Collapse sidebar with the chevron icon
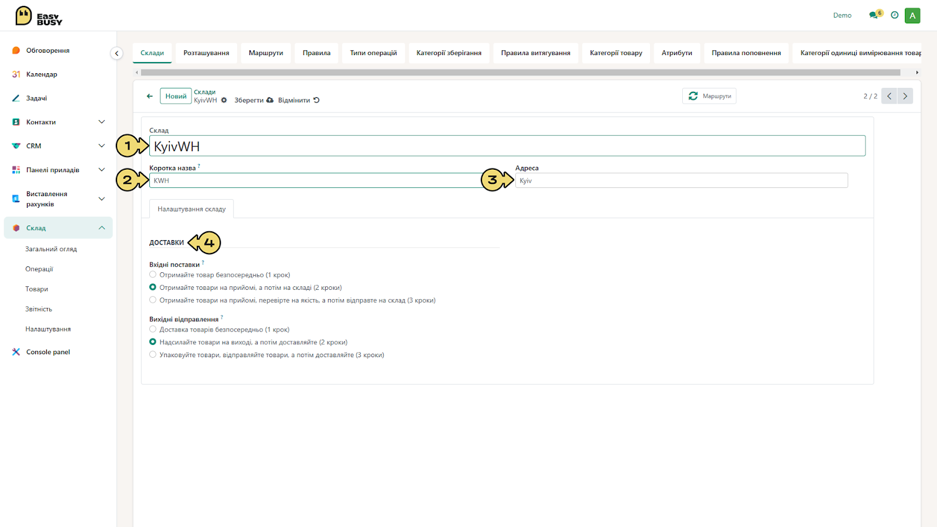Screen dimensions: 937x527 point(117,53)
